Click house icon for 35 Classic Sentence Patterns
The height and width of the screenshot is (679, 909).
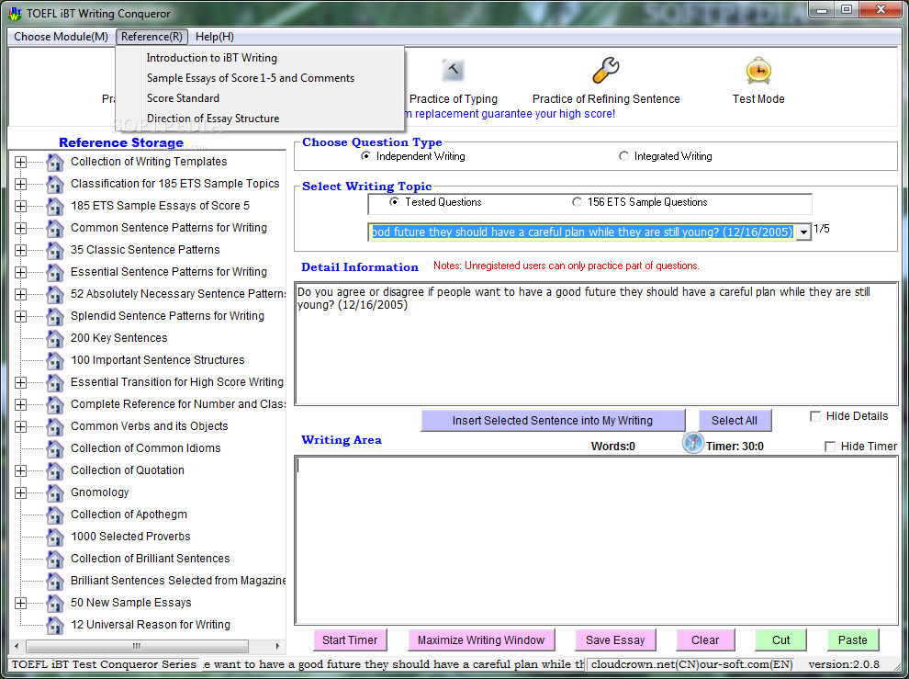[55, 250]
